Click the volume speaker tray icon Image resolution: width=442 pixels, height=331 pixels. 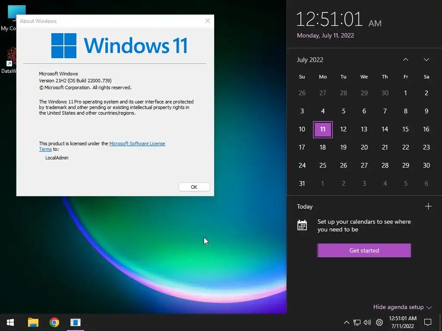[x=367, y=322]
